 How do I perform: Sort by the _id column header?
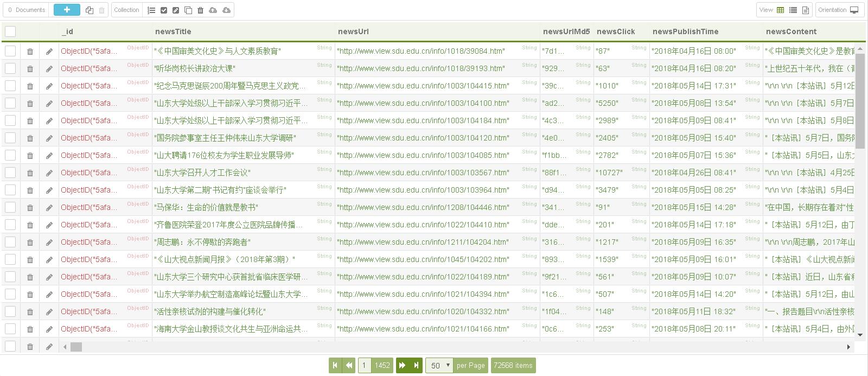[x=67, y=31]
